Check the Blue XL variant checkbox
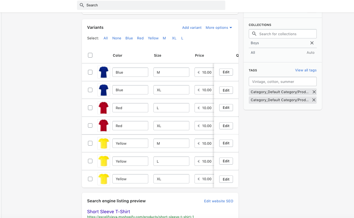Image resolution: width=354 pixels, height=218 pixels. (x=90, y=90)
